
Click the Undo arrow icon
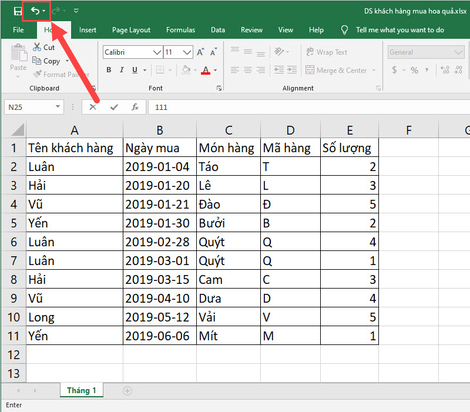[x=35, y=11]
